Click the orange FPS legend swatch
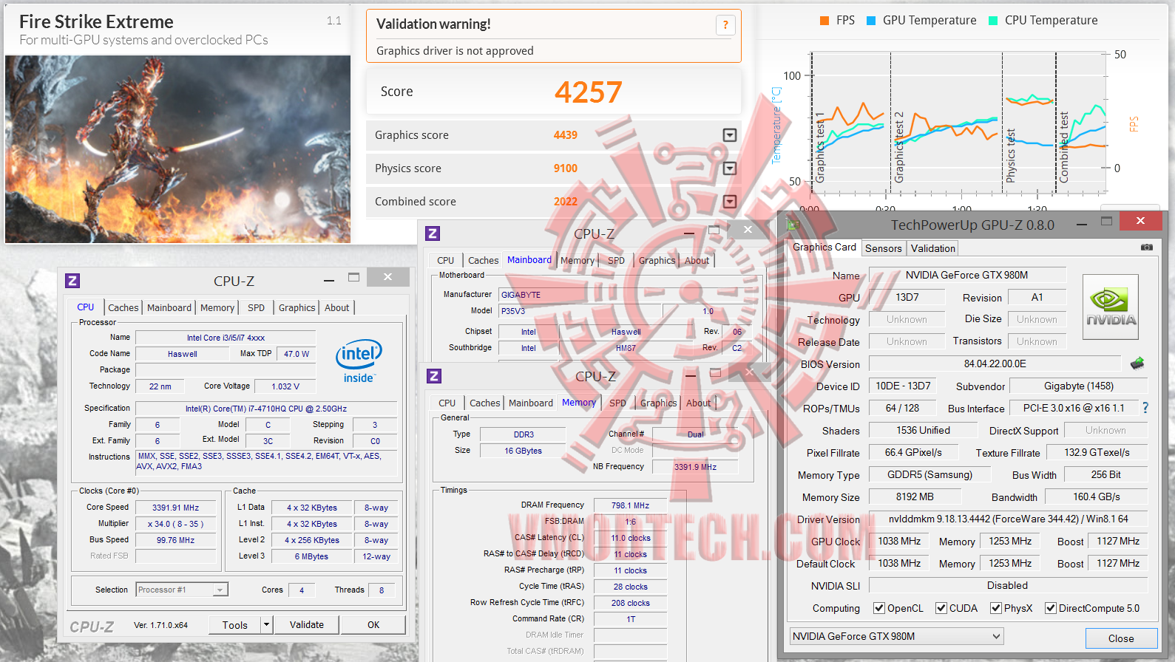The image size is (1175, 662). pyautogui.click(x=824, y=21)
